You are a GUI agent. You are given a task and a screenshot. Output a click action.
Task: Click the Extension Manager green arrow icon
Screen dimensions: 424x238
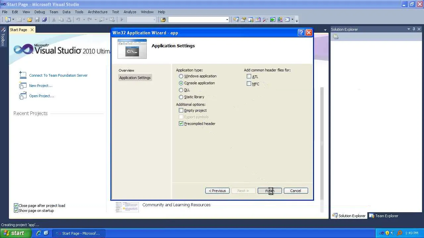click(273, 20)
